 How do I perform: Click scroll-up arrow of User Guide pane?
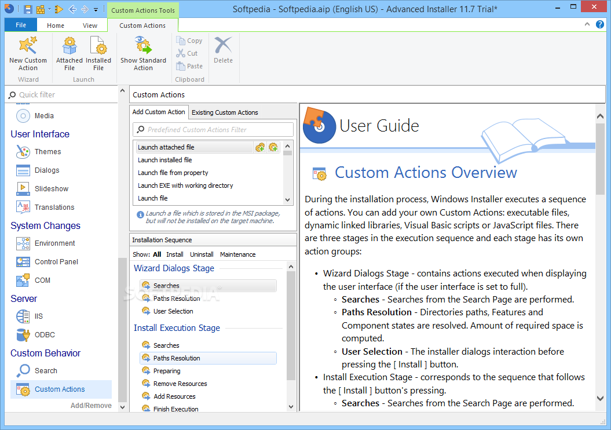click(x=600, y=116)
